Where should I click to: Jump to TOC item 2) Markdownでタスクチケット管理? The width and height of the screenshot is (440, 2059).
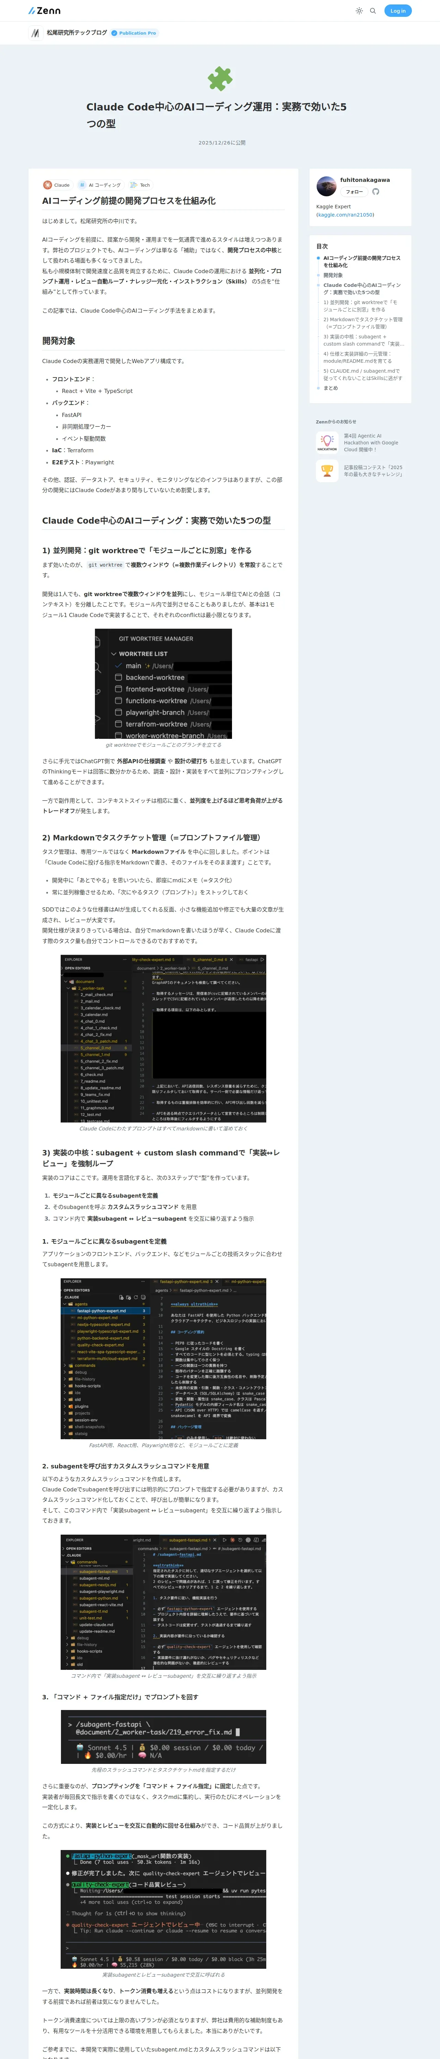pos(363,323)
